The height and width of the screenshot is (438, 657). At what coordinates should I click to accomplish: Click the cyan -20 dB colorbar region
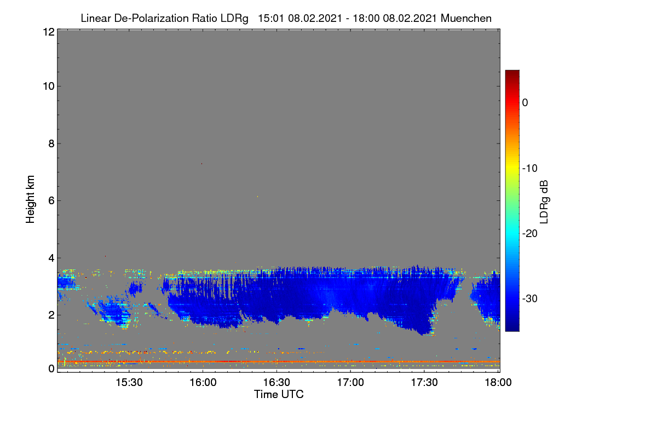point(512,233)
